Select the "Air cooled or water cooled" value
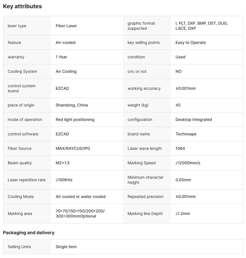This screenshot has height=258, width=246. [81, 197]
